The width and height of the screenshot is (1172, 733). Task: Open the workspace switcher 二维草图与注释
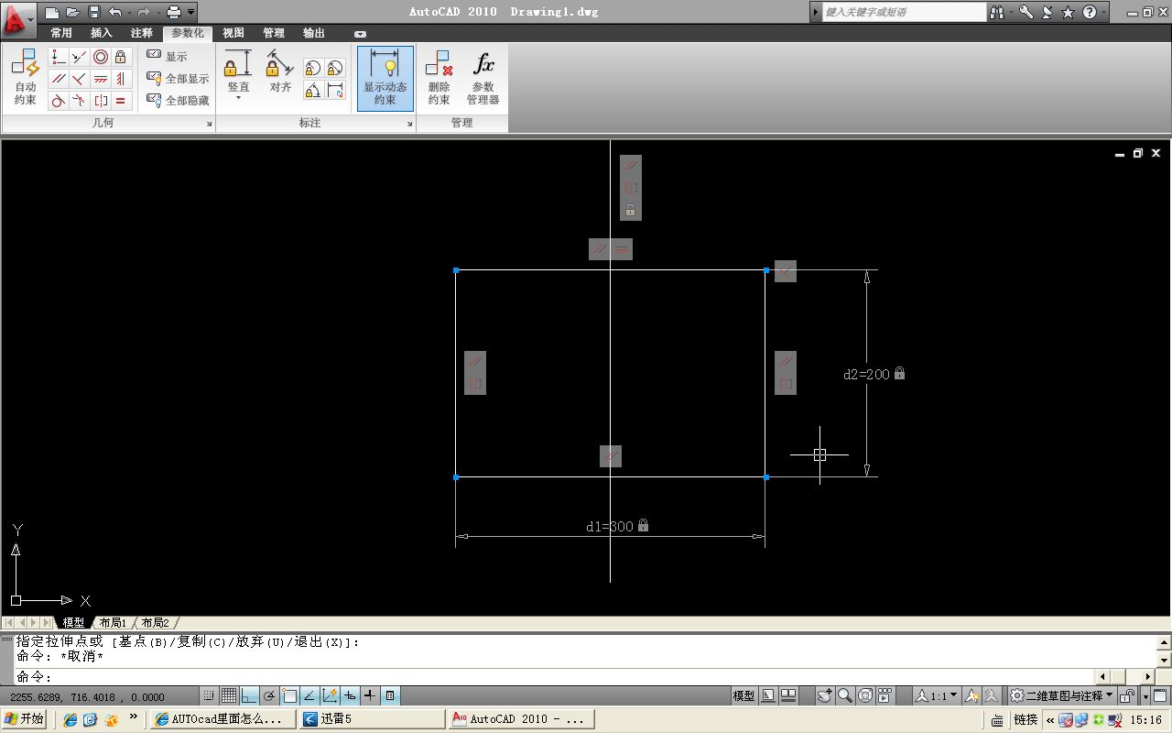point(1062,695)
